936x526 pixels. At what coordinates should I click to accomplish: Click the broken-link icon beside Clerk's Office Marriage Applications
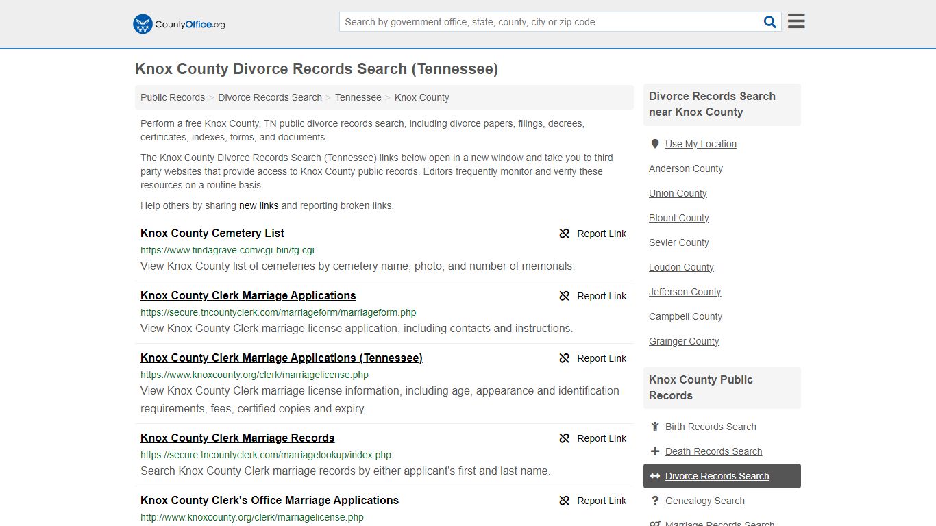click(565, 501)
